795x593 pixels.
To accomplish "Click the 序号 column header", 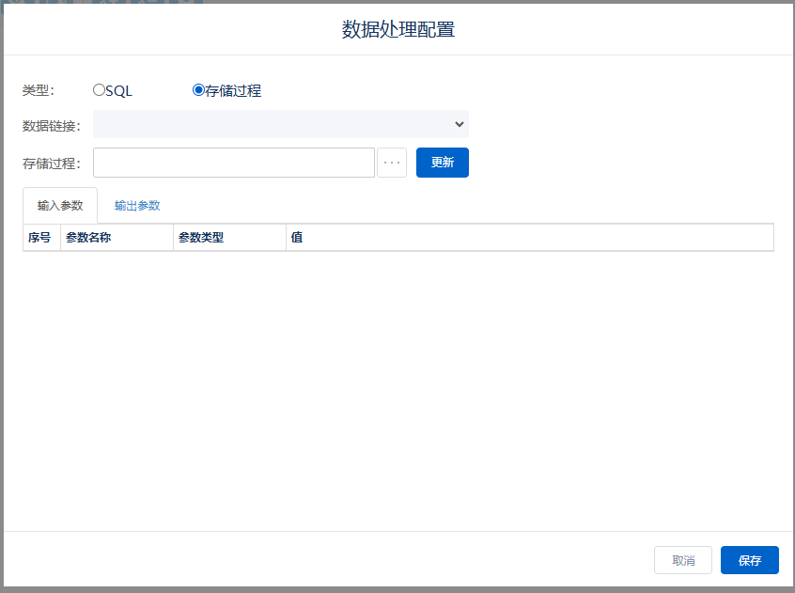I will (39, 238).
